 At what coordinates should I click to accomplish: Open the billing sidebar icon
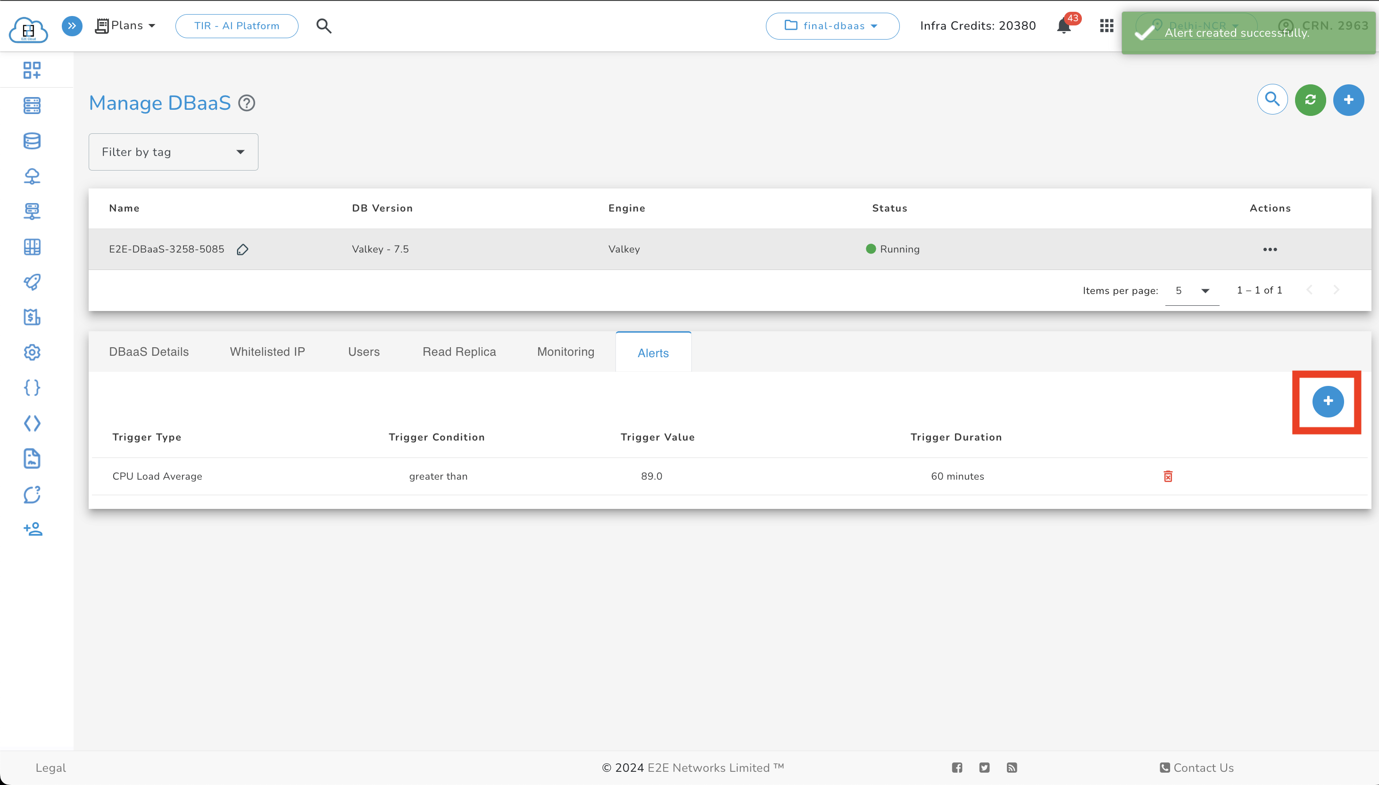click(x=32, y=317)
